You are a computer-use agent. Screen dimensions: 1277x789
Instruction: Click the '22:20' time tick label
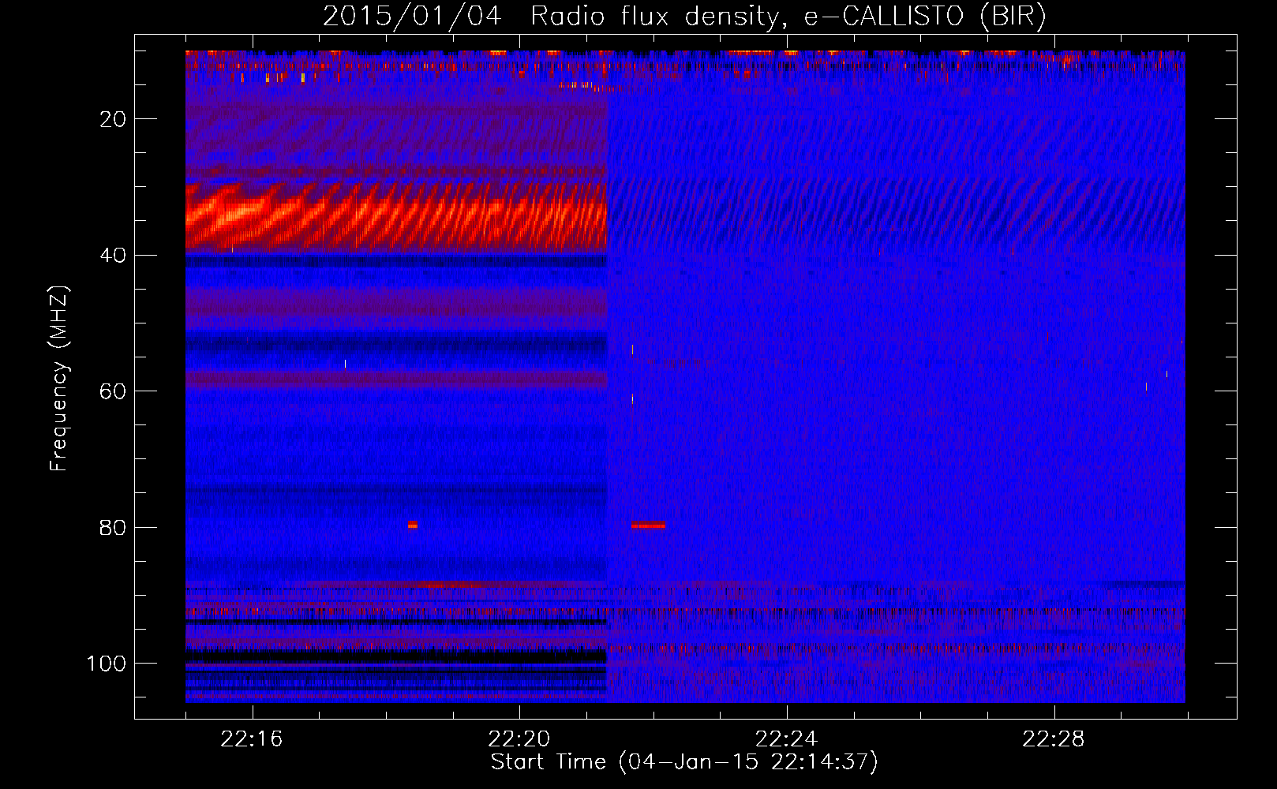pyautogui.click(x=519, y=739)
